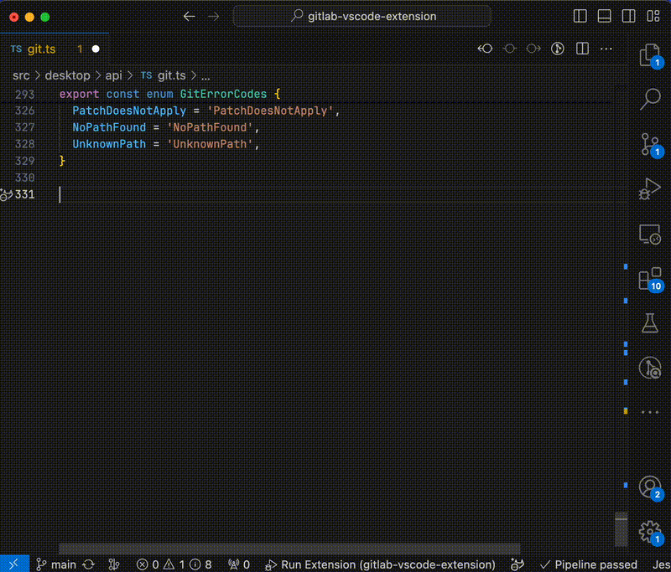Show errors and warnings counts in status bar
This screenshot has width=671, height=572.
(x=174, y=564)
